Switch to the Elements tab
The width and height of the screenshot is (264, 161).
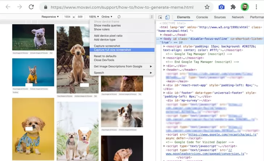[183, 17]
